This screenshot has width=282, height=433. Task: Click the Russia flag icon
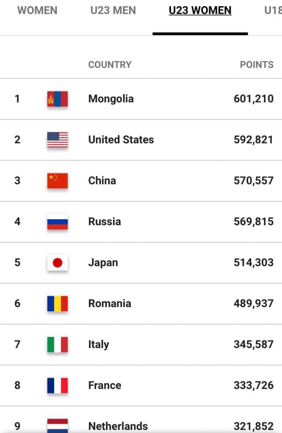pyautogui.click(x=57, y=222)
